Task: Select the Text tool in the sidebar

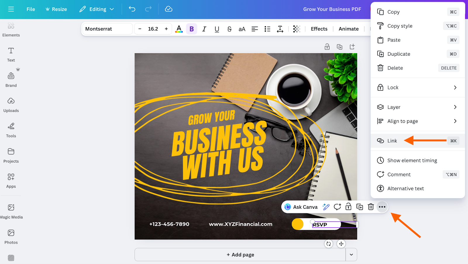Action: point(11,54)
